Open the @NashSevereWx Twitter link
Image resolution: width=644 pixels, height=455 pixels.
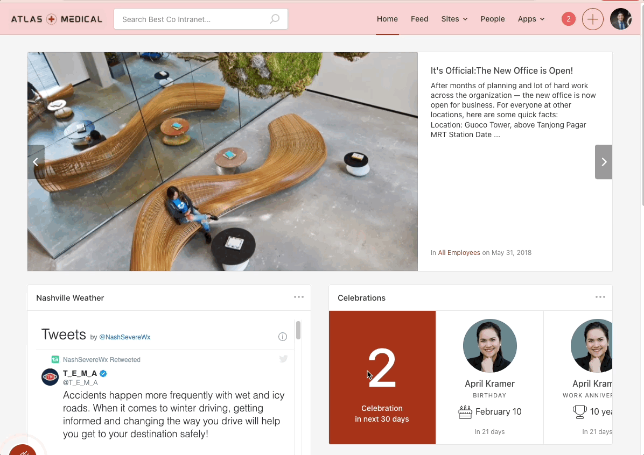[124, 337]
